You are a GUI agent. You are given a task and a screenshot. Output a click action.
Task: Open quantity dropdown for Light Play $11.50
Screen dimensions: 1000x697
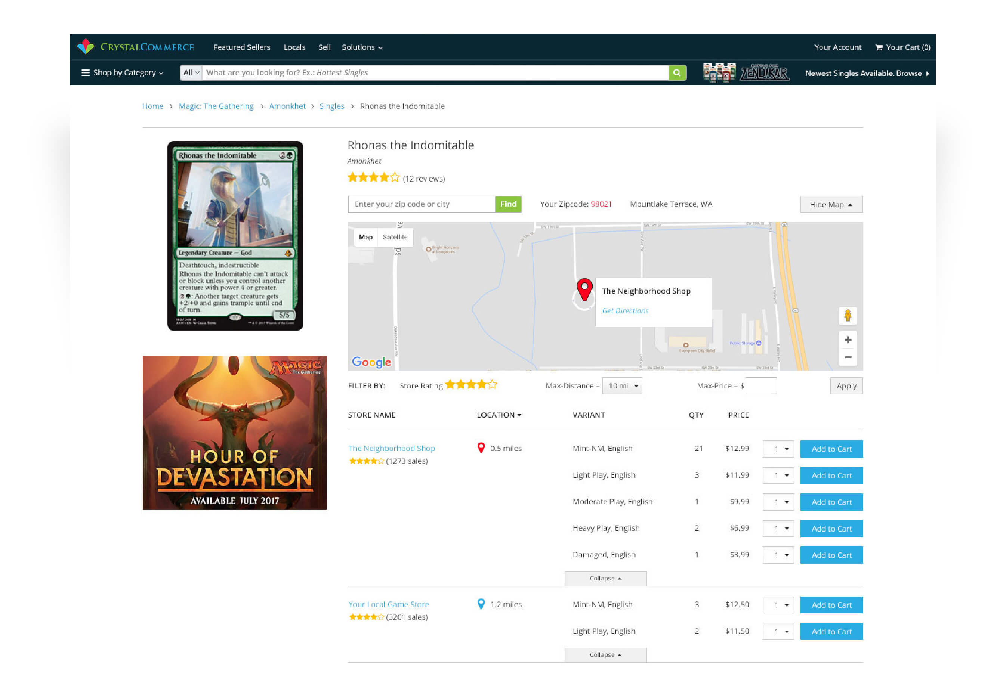pyautogui.click(x=778, y=631)
